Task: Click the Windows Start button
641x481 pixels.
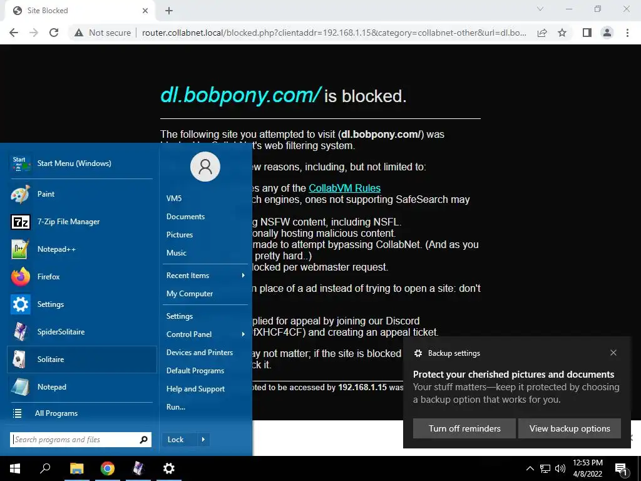Action: (15, 468)
